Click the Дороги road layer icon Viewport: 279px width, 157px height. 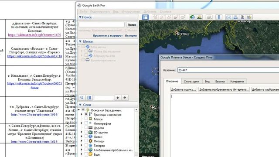[x=90, y=128]
